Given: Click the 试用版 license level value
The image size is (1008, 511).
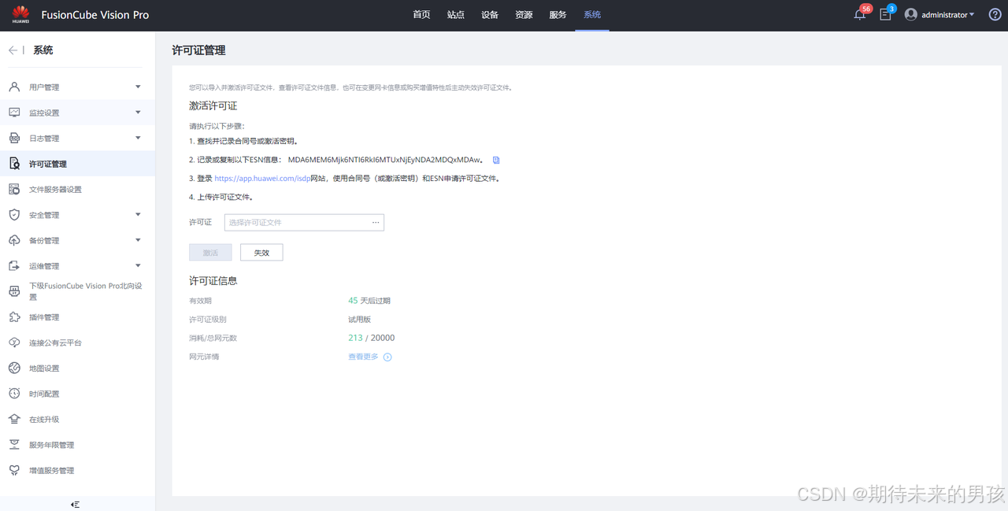Looking at the screenshot, I should pyautogui.click(x=359, y=320).
